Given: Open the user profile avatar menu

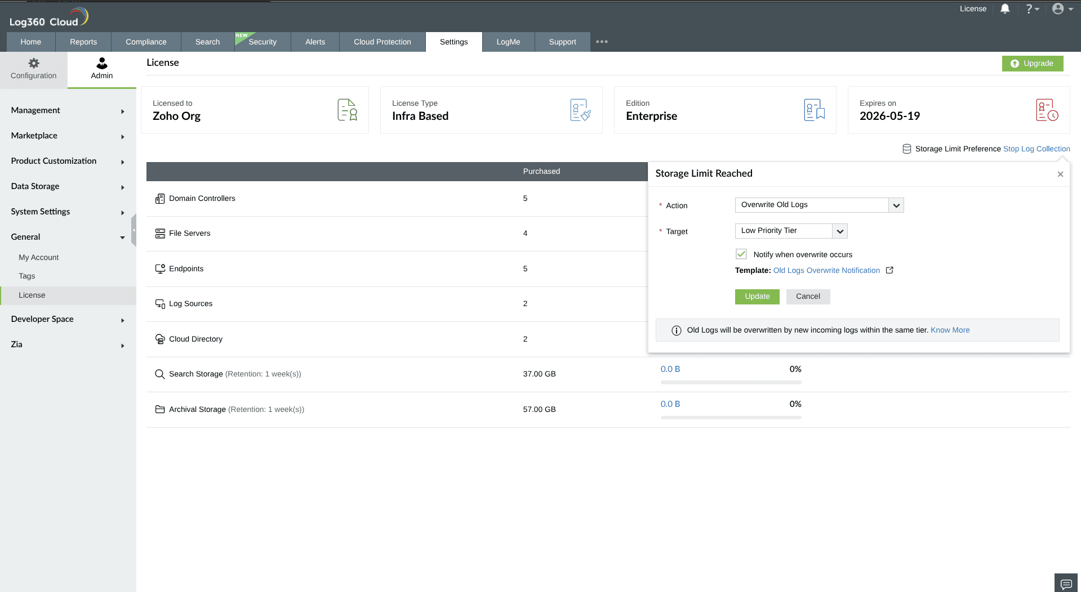Looking at the screenshot, I should (1062, 8).
